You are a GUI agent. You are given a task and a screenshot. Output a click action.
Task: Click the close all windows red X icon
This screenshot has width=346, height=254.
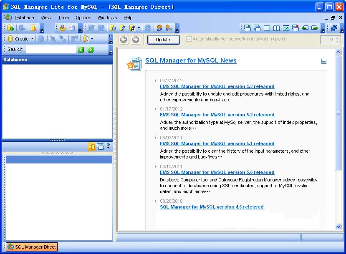(x=295, y=28)
